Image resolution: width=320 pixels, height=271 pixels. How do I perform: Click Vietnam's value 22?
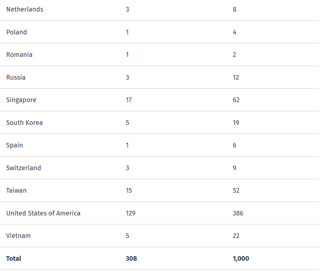236,236
